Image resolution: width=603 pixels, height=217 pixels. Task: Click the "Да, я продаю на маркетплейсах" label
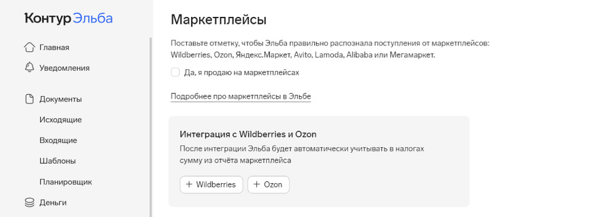tap(242, 73)
